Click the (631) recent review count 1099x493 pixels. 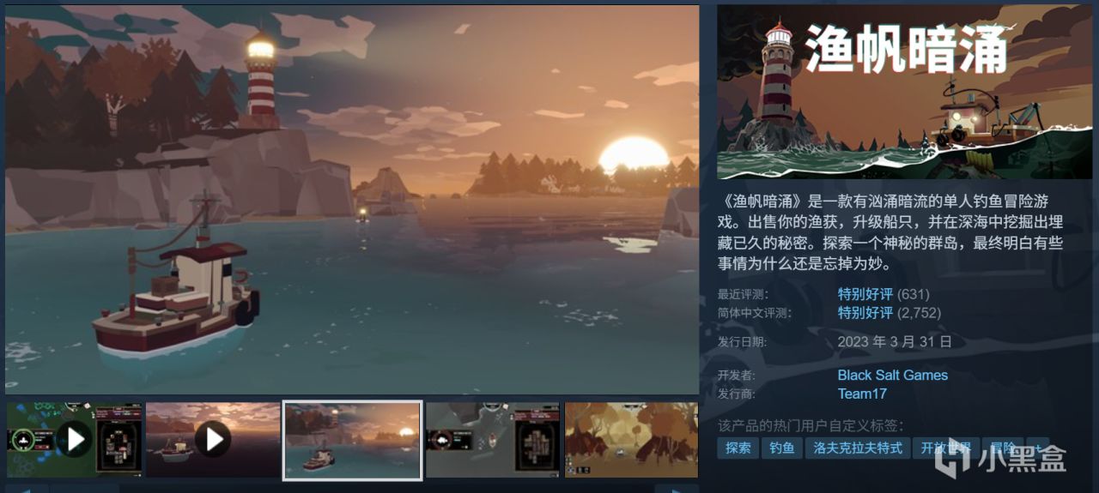914,294
